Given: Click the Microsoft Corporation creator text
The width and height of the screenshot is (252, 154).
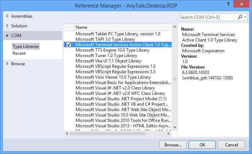Looking at the screenshot, I should pos(203,51).
